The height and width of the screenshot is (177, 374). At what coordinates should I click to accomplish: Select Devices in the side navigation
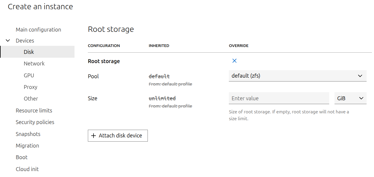25,41
